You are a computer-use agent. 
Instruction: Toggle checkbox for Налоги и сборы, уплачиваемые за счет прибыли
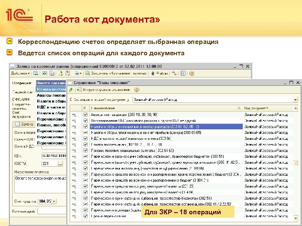86,133
